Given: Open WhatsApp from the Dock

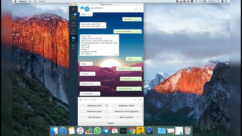Looking at the screenshot, I should click(98, 131).
